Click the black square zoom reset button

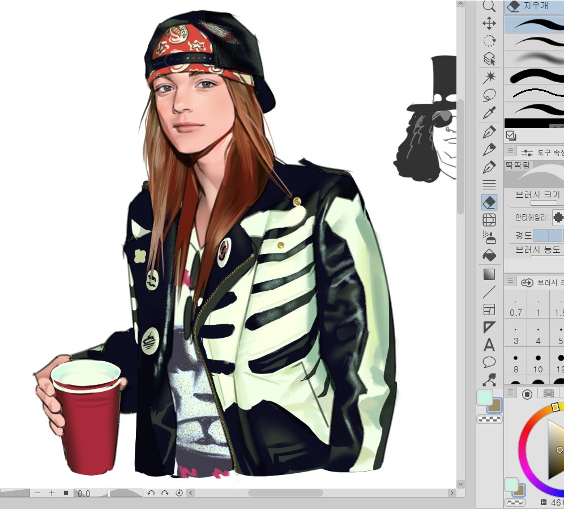(x=66, y=493)
